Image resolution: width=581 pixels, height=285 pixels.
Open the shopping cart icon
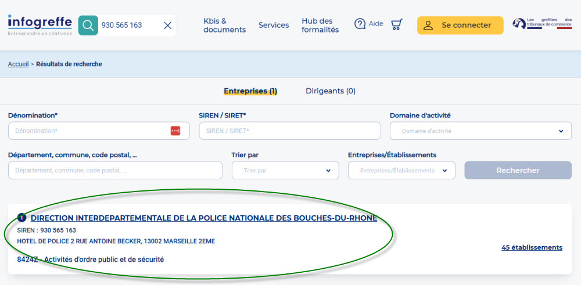point(397,24)
